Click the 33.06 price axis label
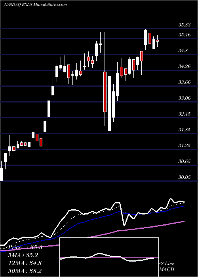 point(185,98)
